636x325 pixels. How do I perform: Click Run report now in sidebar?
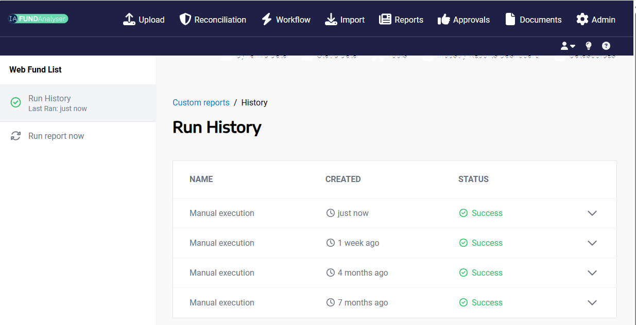click(56, 136)
